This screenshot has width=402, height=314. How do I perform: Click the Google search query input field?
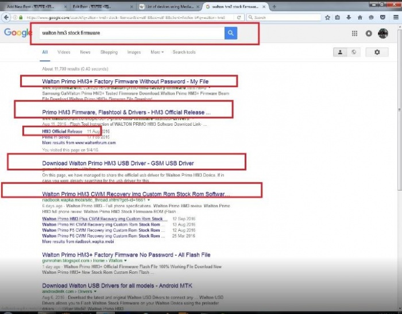pos(132,33)
